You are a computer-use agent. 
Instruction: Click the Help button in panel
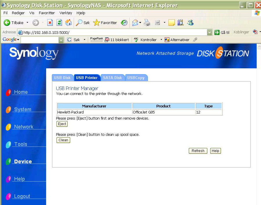[215, 151]
